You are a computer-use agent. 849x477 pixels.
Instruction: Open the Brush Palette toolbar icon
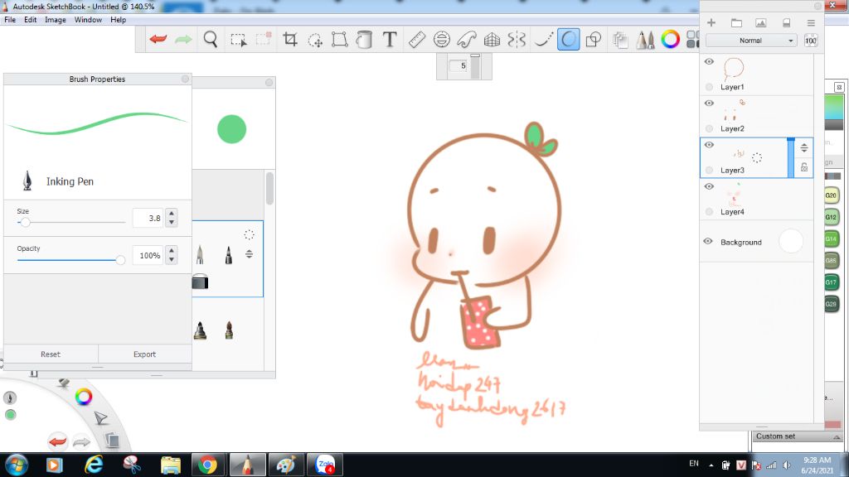[x=645, y=40]
